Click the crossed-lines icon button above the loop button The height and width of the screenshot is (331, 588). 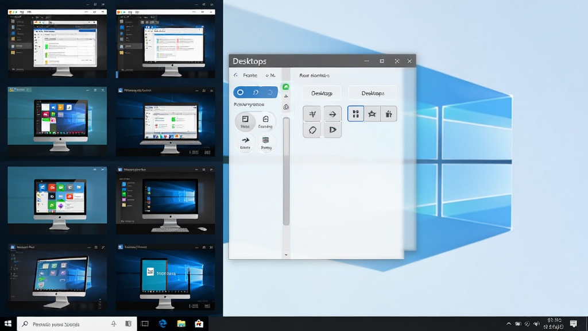pos(312,114)
